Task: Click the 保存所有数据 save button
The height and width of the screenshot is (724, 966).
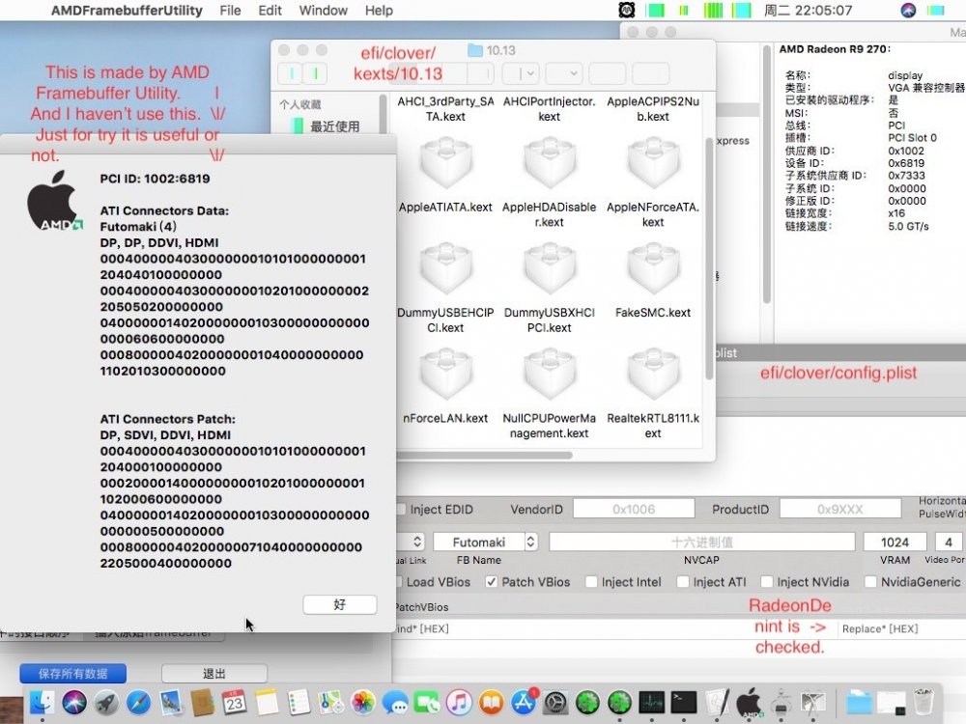Action: click(72, 674)
